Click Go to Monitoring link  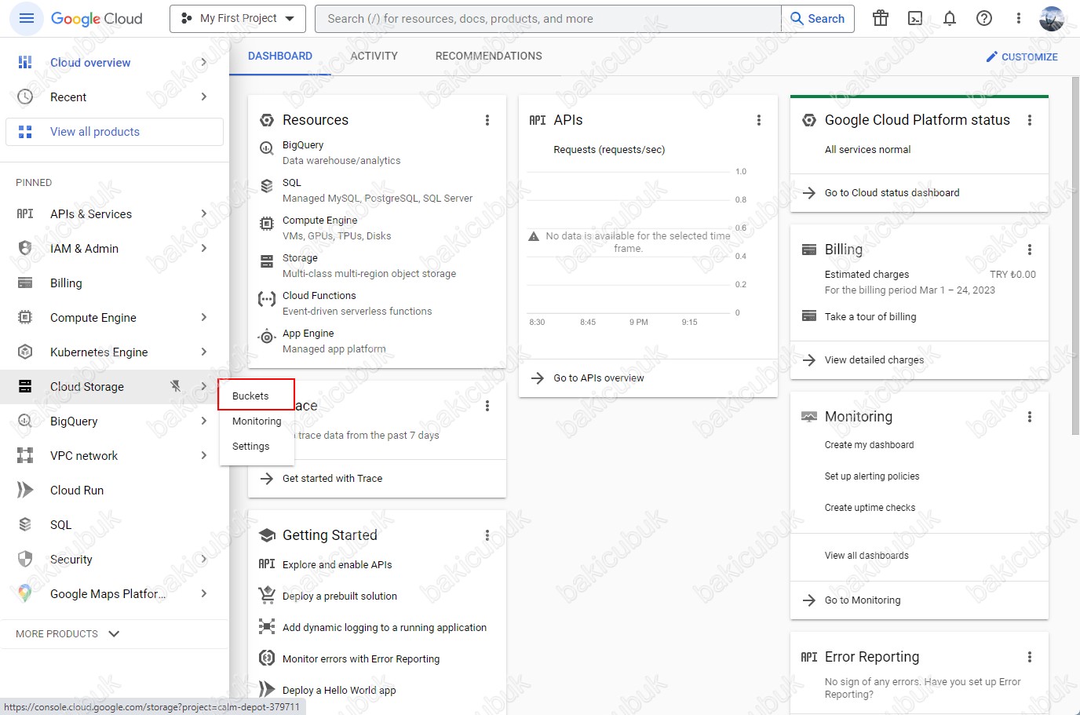(863, 600)
